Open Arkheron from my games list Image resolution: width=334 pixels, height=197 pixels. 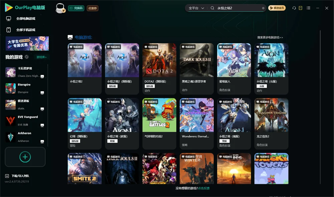coord(25,137)
